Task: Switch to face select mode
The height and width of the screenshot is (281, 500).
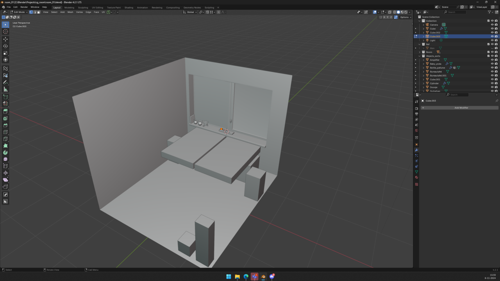Action: pos(38,12)
